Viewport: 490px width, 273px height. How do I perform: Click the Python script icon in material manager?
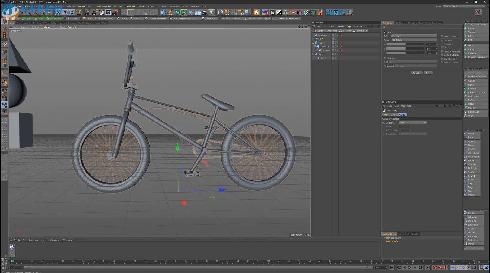tap(12, 247)
